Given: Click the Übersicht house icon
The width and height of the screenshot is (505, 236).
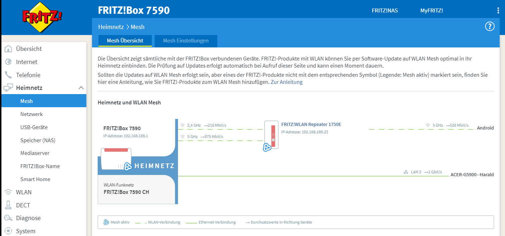Looking at the screenshot, I should 8,49.
